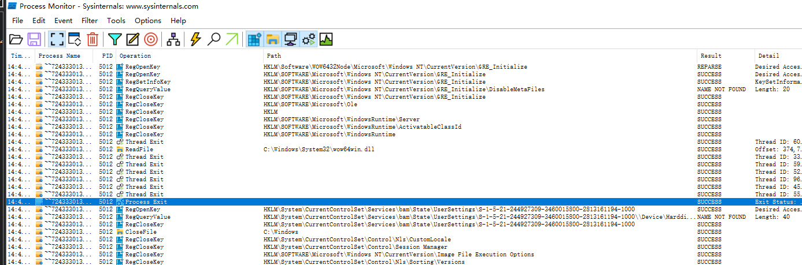Toggle Show File System Activity button
The width and height of the screenshot is (802, 265).
272,39
